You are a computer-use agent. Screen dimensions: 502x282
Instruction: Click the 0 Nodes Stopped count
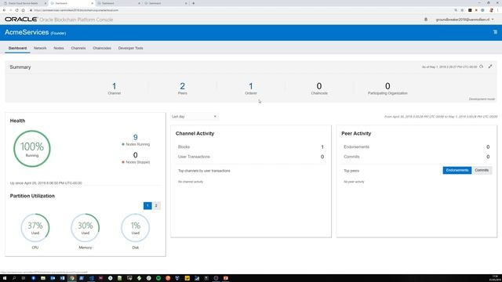136,155
